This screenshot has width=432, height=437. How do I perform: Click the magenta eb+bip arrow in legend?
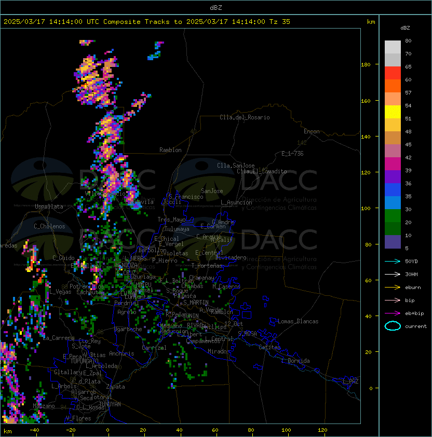[393, 313]
